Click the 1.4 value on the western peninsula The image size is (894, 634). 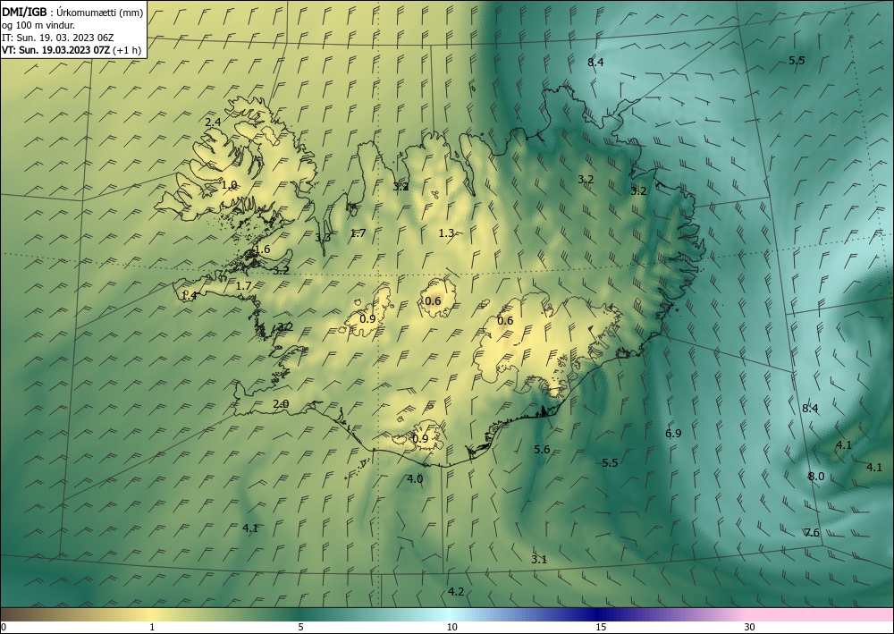point(189,295)
